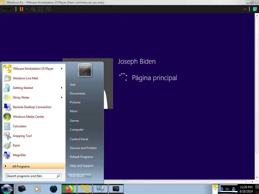
Task: Click Send Ctrl+Alt+Del toolbar icon
Action: coord(33,9)
